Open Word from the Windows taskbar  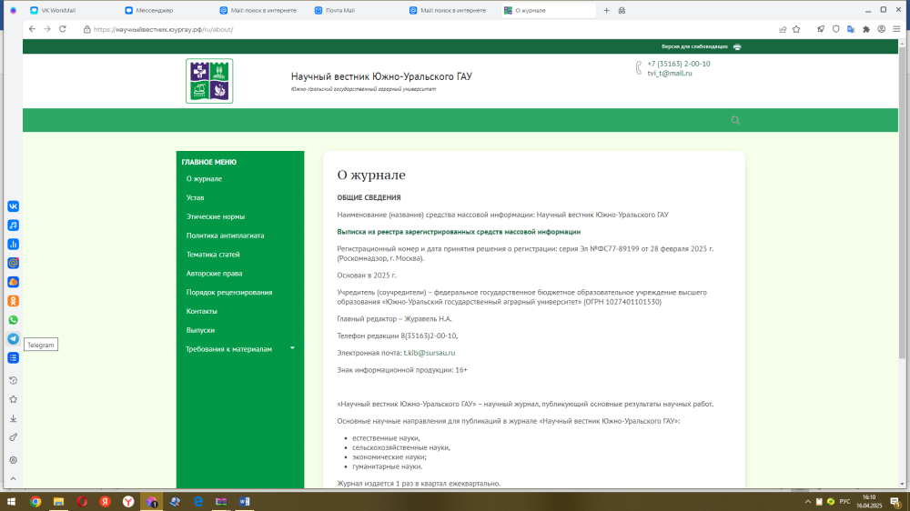244,502
